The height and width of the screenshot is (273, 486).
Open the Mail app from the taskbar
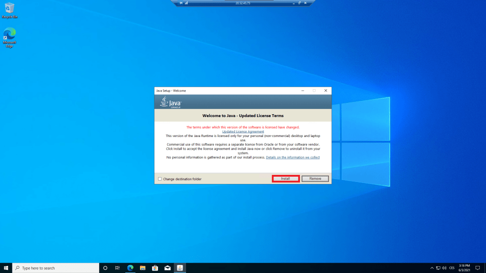[x=167, y=268]
